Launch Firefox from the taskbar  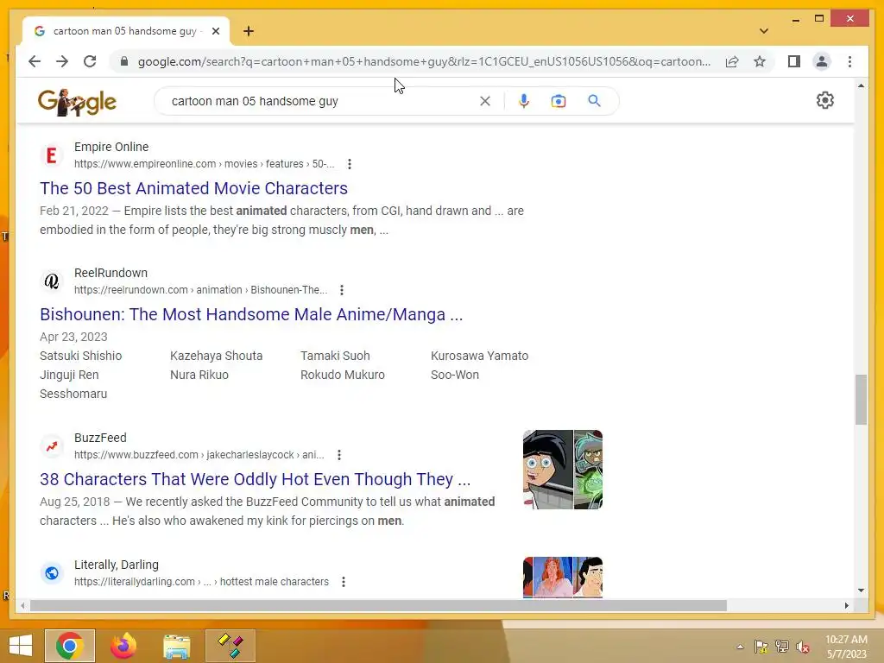click(123, 646)
